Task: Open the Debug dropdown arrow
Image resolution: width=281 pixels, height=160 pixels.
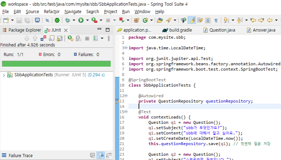Action: tap(74, 20)
